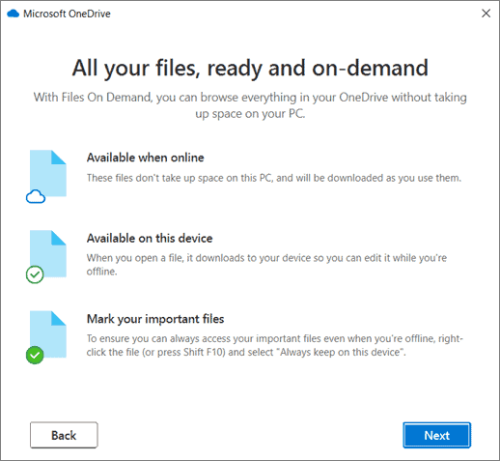Select the 'Available on this device' heading

tap(150, 238)
